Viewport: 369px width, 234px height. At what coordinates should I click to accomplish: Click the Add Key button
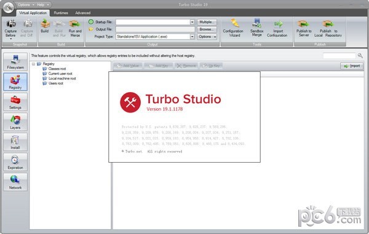click(x=159, y=66)
